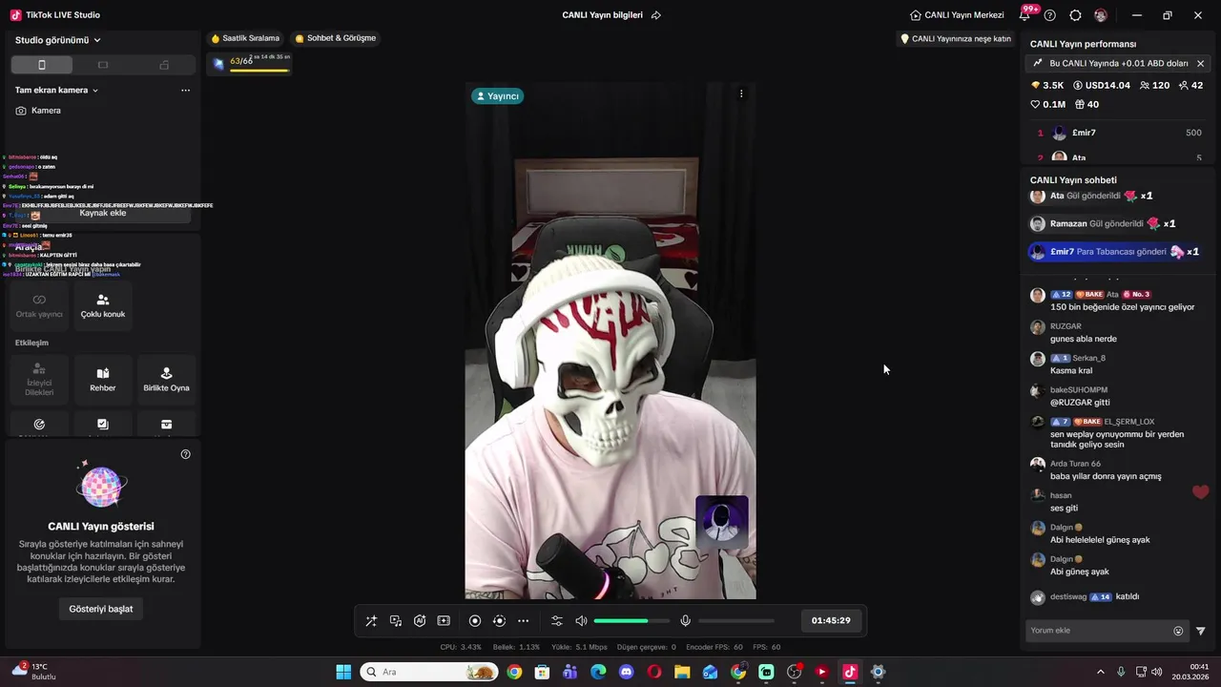This screenshot has width=1221, height=687.
Task: Open the chat filter icon
Action: coord(1201,631)
